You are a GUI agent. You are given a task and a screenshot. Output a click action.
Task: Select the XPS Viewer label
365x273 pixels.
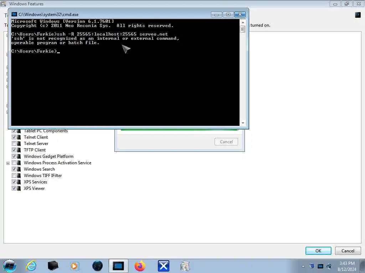[34, 188]
